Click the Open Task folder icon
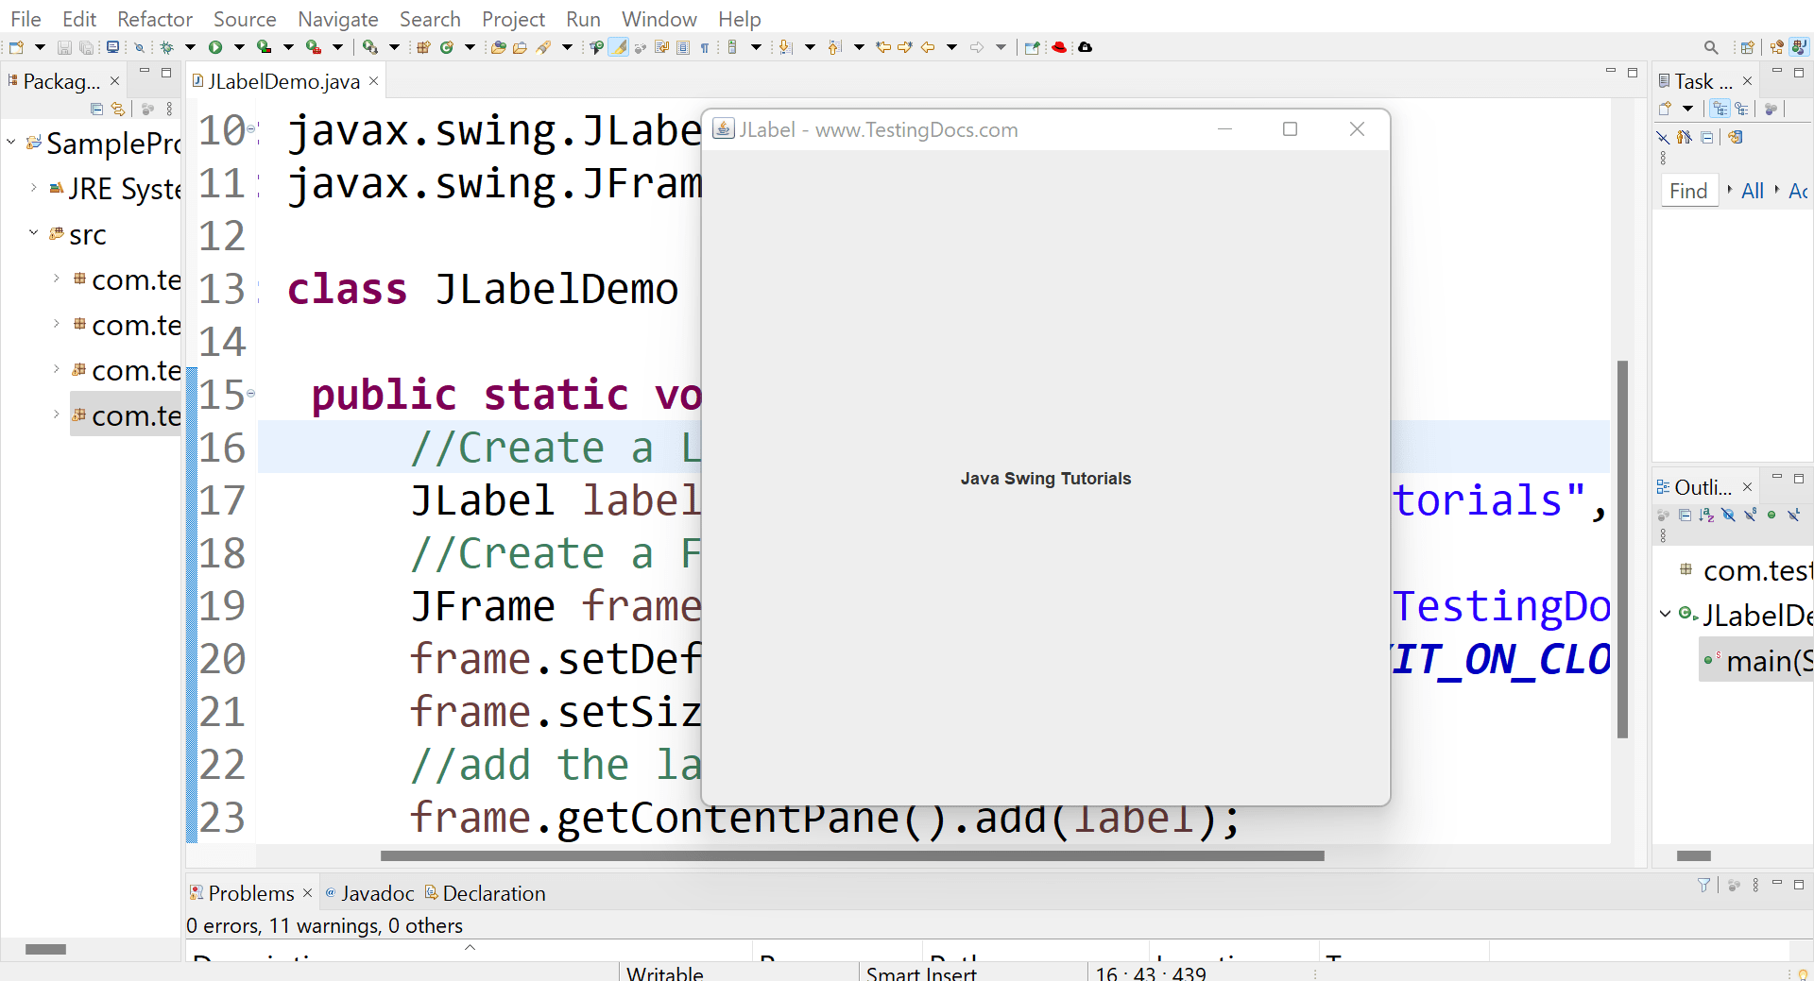 coord(520,47)
